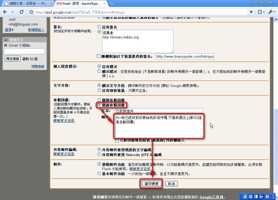Click the invite email input field
This screenshot has height=200, width=278.
tap(24, 51)
